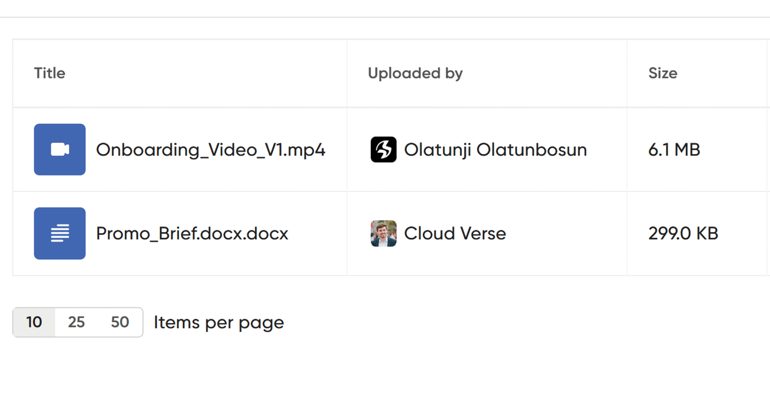
Task: Click the video camera file icon
Action: (60, 150)
